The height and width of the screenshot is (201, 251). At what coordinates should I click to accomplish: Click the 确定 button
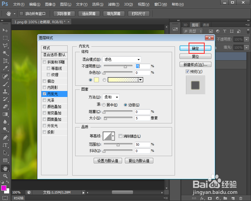(x=196, y=48)
